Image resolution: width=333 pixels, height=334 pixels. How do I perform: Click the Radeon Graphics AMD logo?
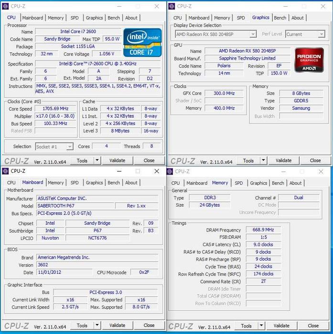pos(309,60)
